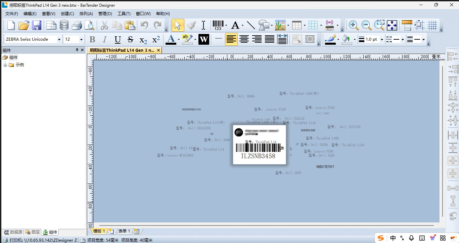Select the line drawing tool
The width and height of the screenshot is (459, 243).
click(x=250, y=25)
